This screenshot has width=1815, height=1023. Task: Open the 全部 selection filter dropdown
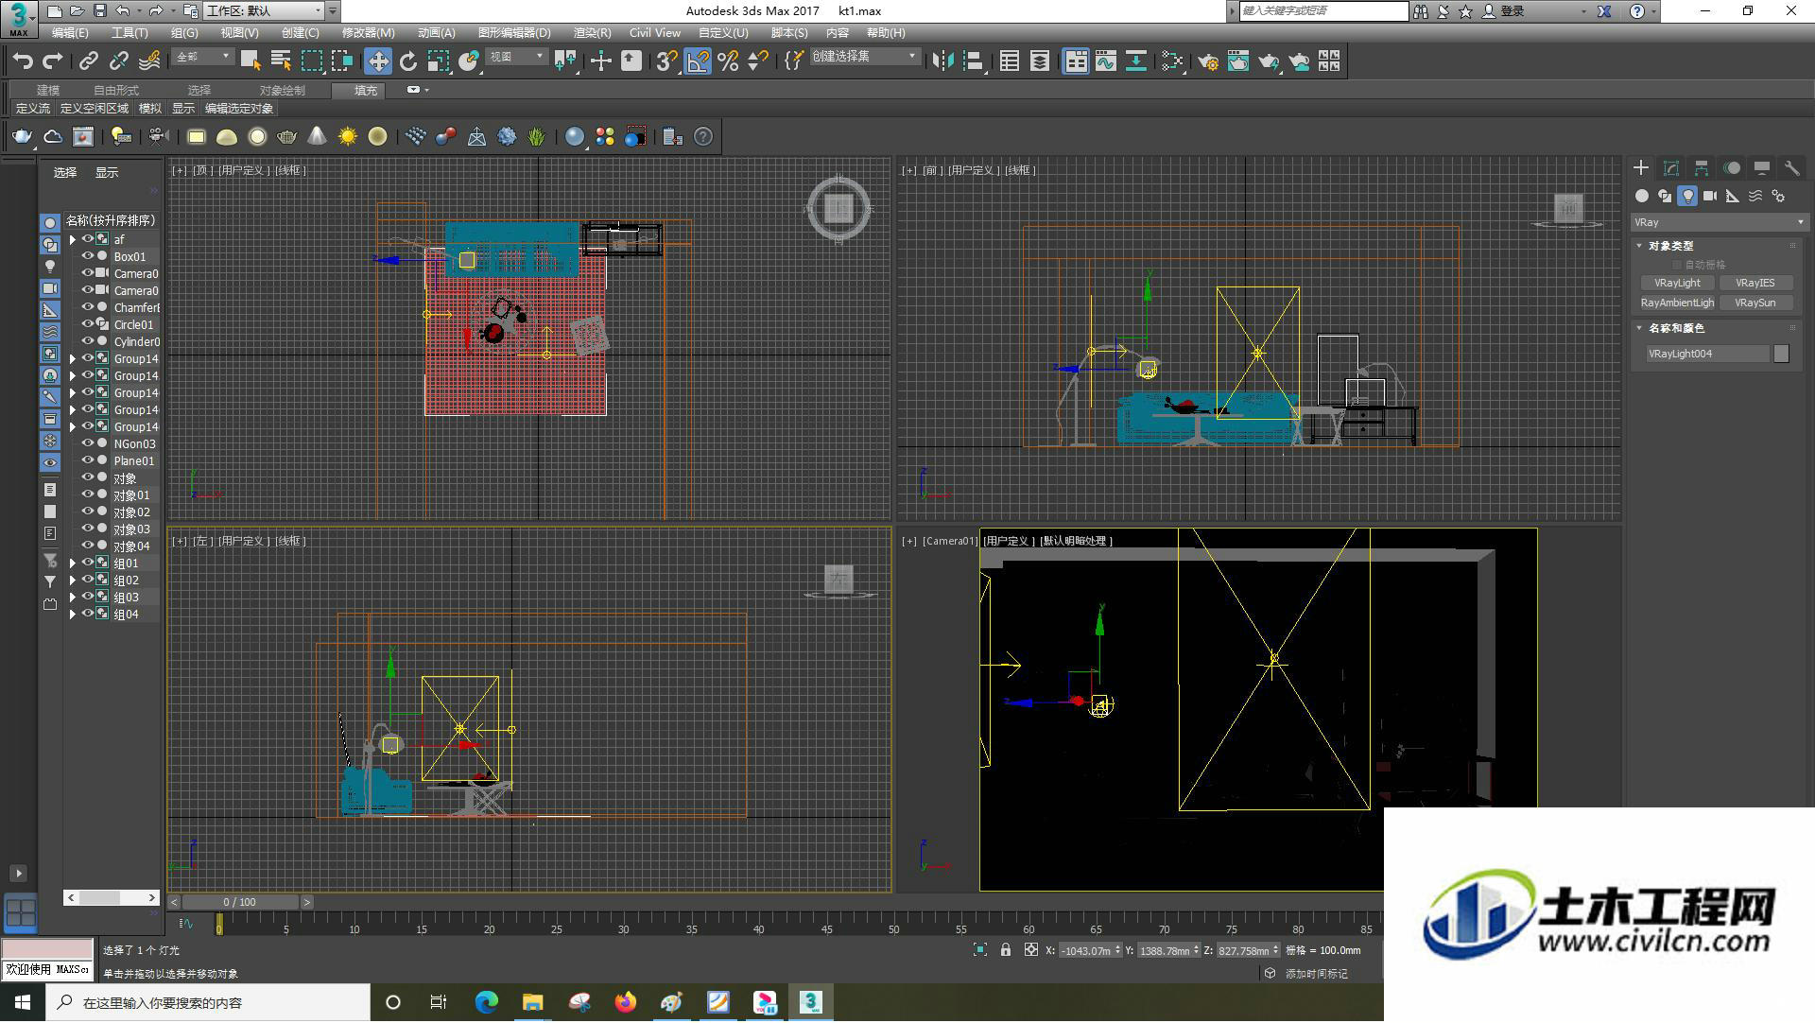[x=202, y=57]
